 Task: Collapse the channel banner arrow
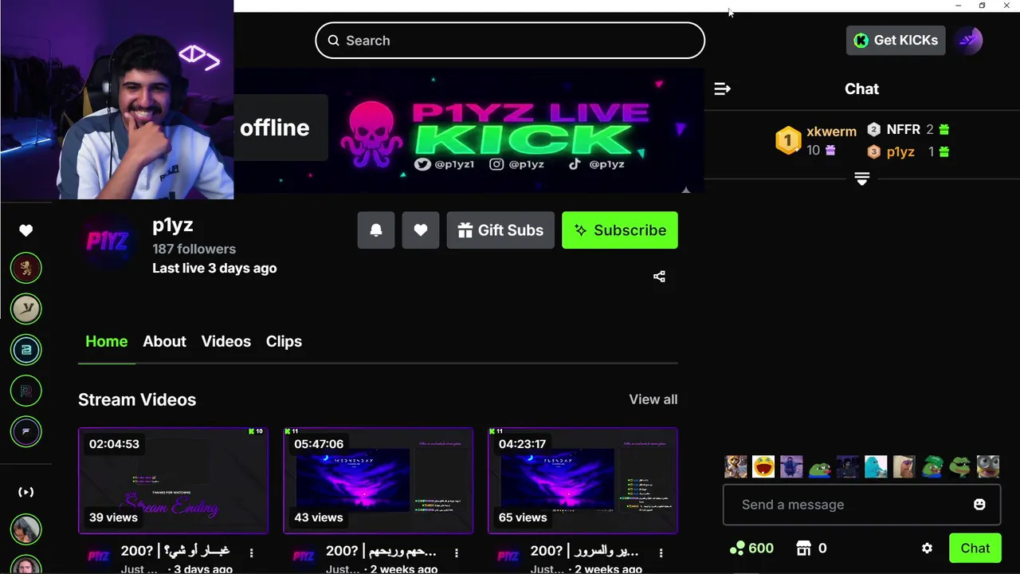(685, 190)
